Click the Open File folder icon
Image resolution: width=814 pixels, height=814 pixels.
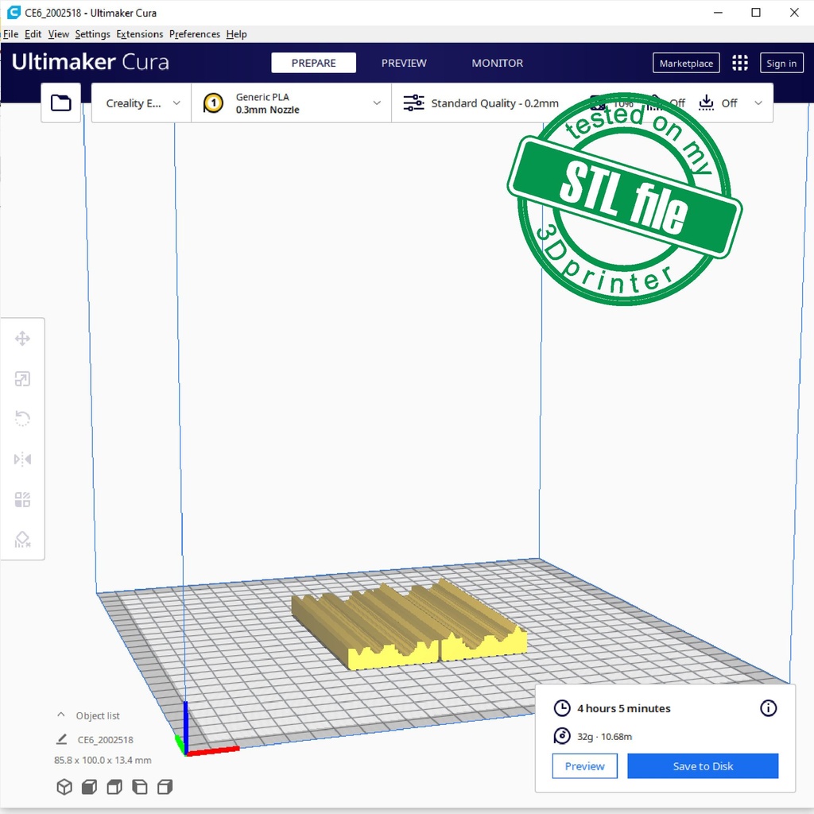(60, 103)
